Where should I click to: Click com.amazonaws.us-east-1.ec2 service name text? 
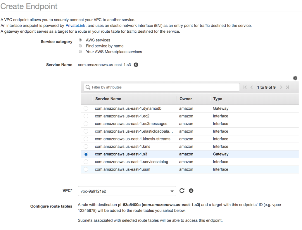tap(122, 116)
